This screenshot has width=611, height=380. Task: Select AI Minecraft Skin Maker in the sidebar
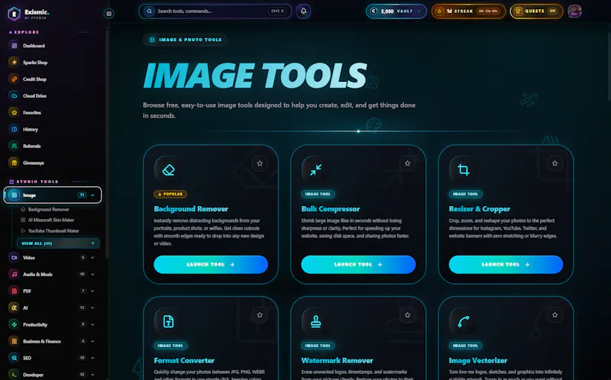tap(50, 220)
